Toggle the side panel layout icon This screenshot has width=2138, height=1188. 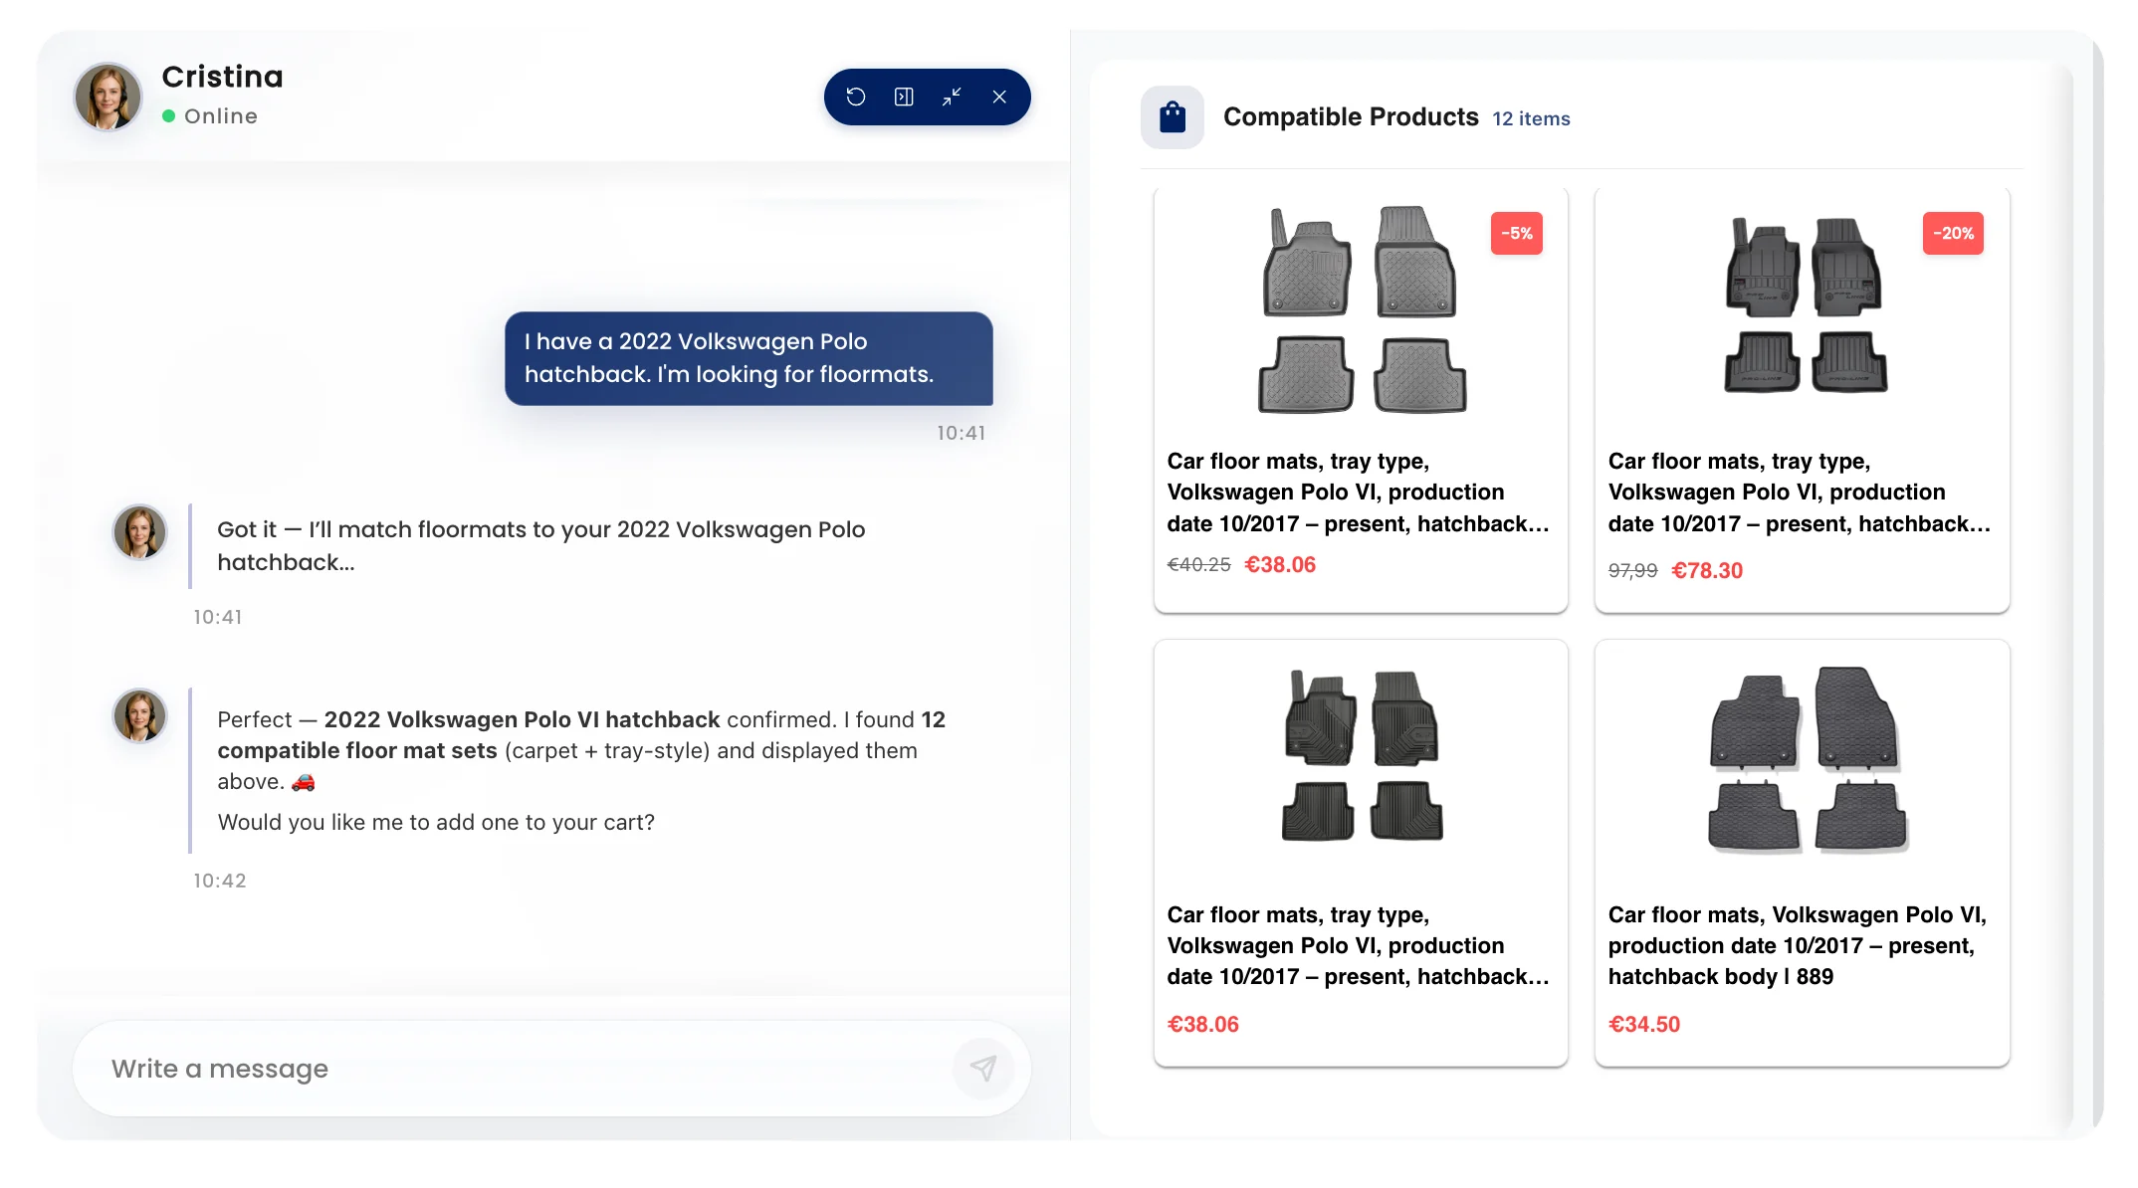(904, 97)
